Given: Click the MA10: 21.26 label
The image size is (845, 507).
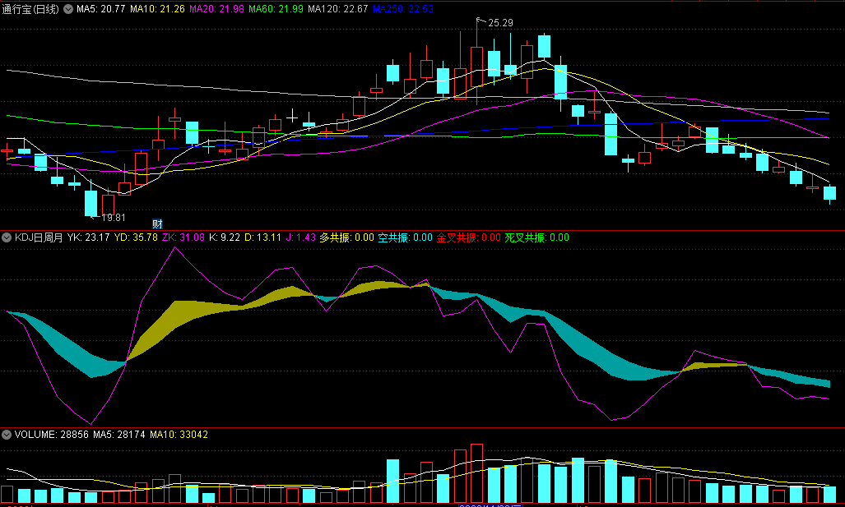Looking at the screenshot, I should (x=157, y=9).
